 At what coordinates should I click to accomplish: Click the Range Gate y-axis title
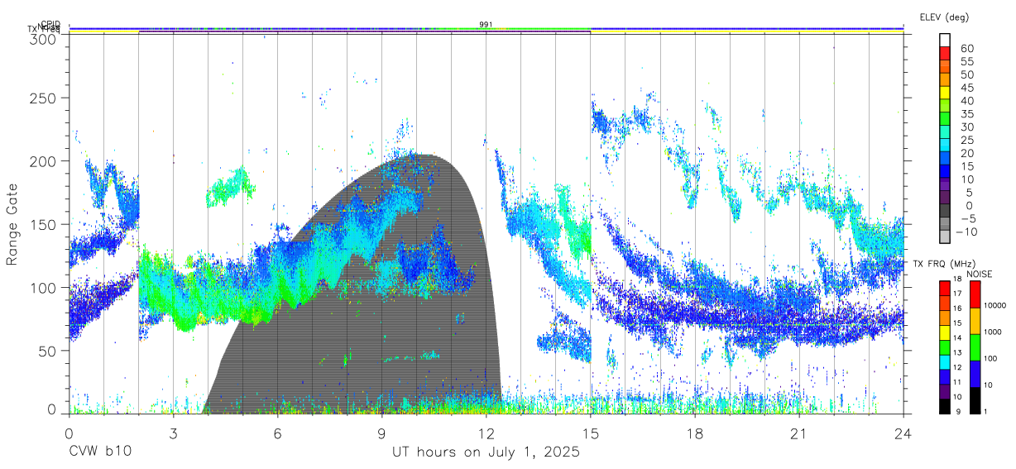[x=12, y=224]
